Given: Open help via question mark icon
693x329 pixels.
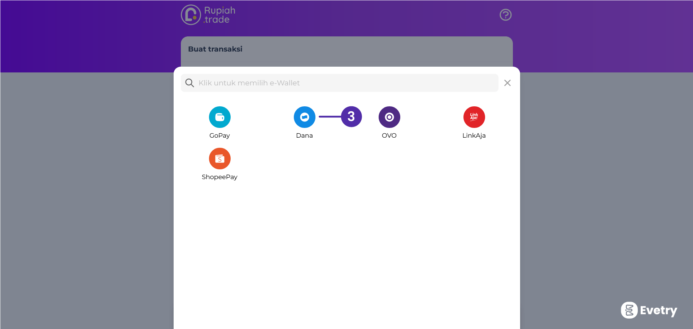Looking at the screenshot, I should coord(505,15).
